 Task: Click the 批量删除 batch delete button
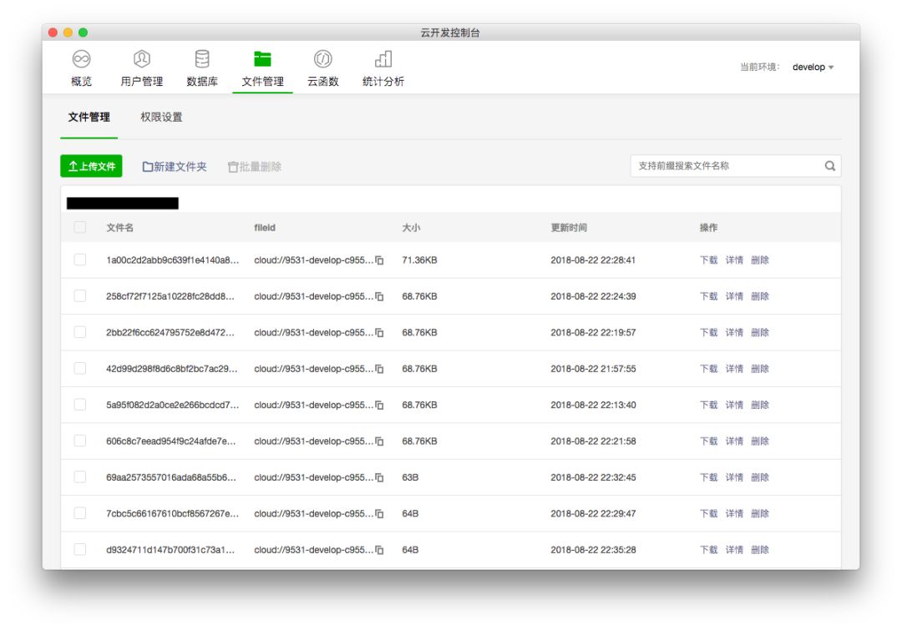pyautogui.click(x=254, y=167)
